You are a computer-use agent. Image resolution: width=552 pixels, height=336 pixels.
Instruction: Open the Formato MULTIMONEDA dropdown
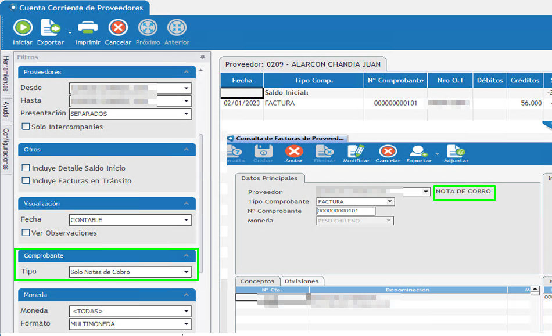[x=187, y=324]
